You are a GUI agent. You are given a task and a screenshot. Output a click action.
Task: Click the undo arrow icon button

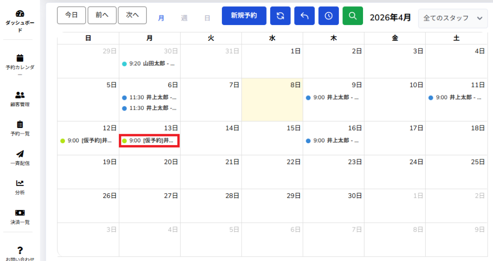[304, 16]
